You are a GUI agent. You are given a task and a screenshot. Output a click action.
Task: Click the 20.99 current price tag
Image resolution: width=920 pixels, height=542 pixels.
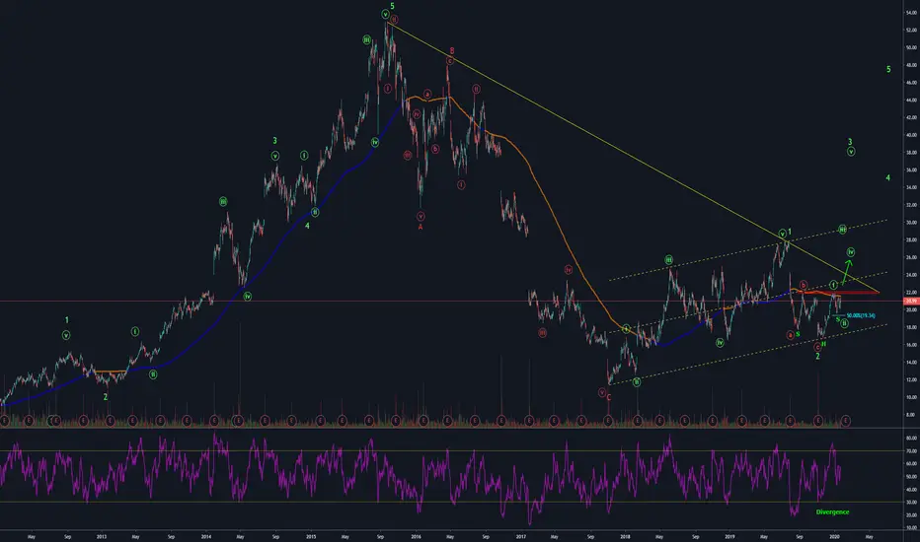[x=911, y=301]
